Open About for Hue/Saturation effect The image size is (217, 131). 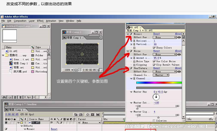pyautogui.click(x=178, y=68)
